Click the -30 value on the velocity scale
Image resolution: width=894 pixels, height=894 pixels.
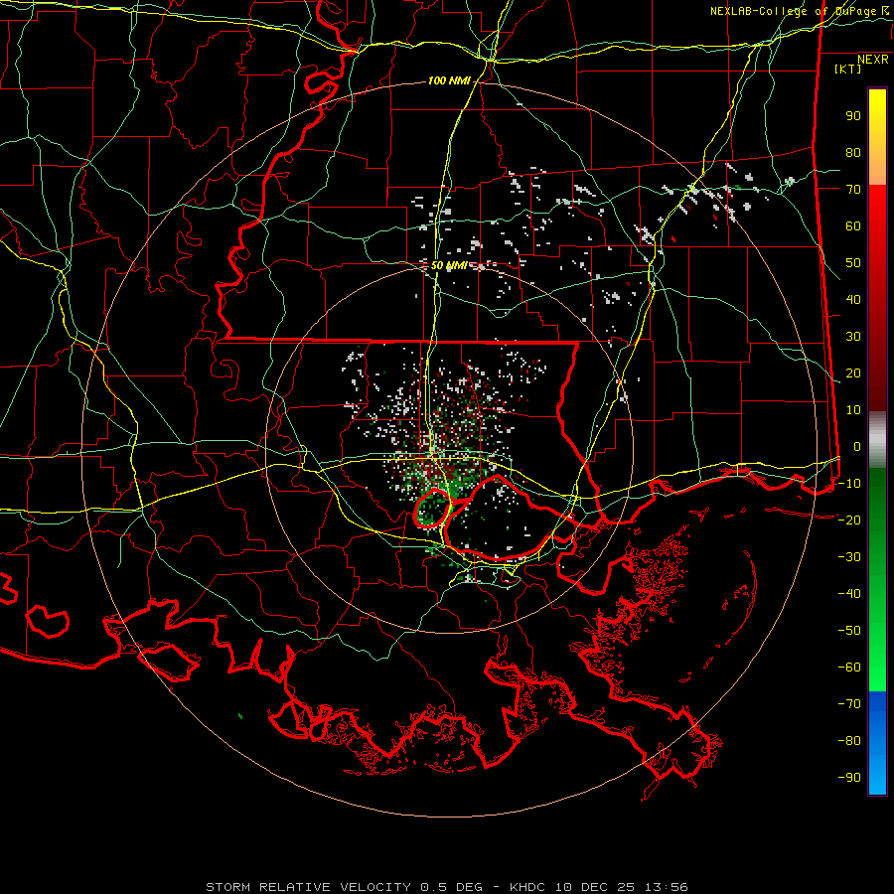(849, 557)
